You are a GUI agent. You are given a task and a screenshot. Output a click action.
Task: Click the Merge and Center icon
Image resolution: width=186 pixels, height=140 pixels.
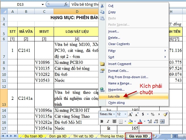click(162, 121)
